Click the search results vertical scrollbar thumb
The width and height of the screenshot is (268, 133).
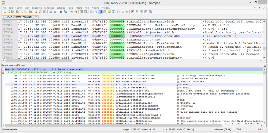click(265, 73)
